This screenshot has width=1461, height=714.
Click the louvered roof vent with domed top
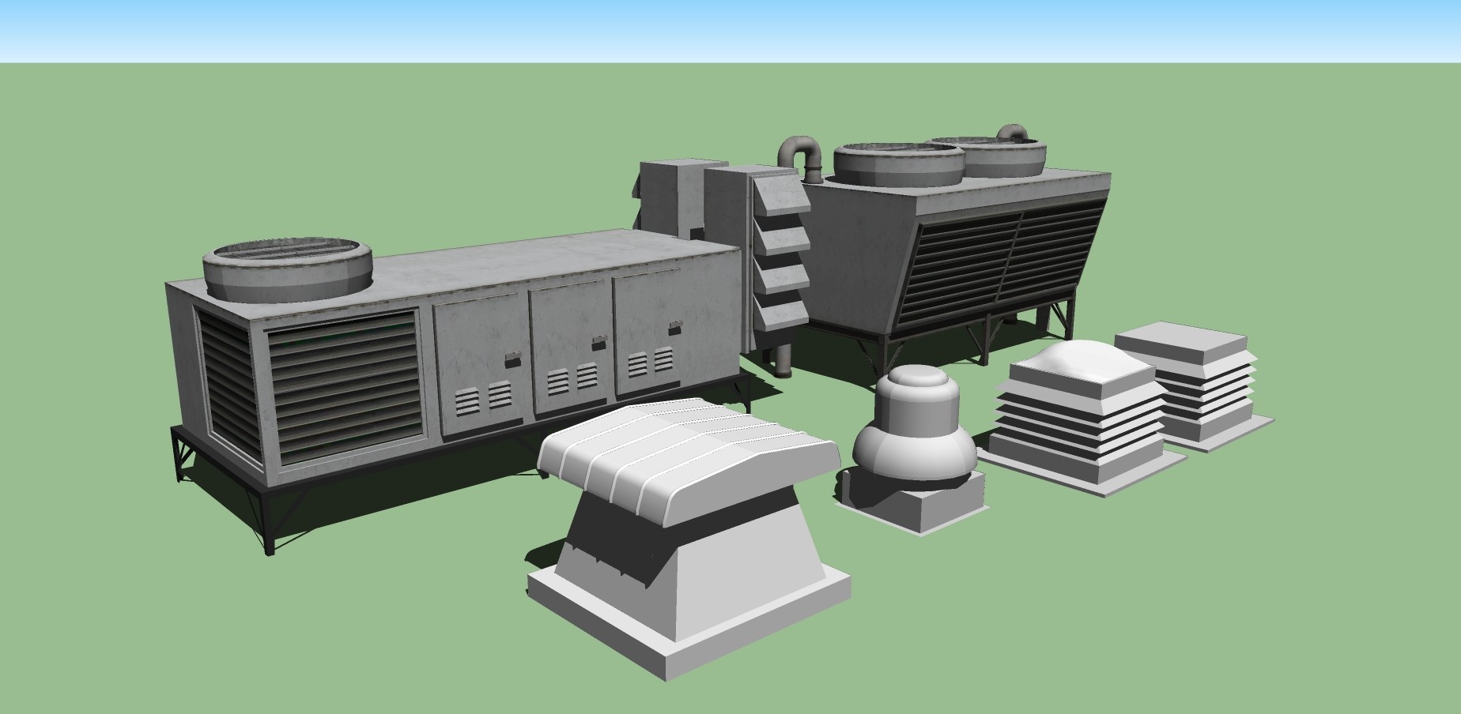click(x=1083, y=419)
